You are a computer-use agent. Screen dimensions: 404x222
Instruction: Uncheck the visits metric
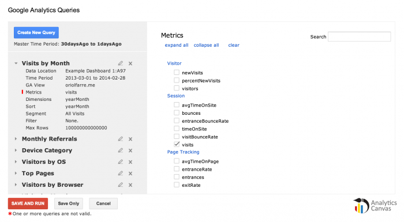tap(177, 144)
